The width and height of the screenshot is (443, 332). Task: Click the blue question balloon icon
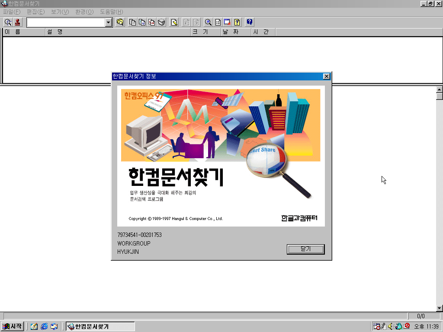pos(250,22)
